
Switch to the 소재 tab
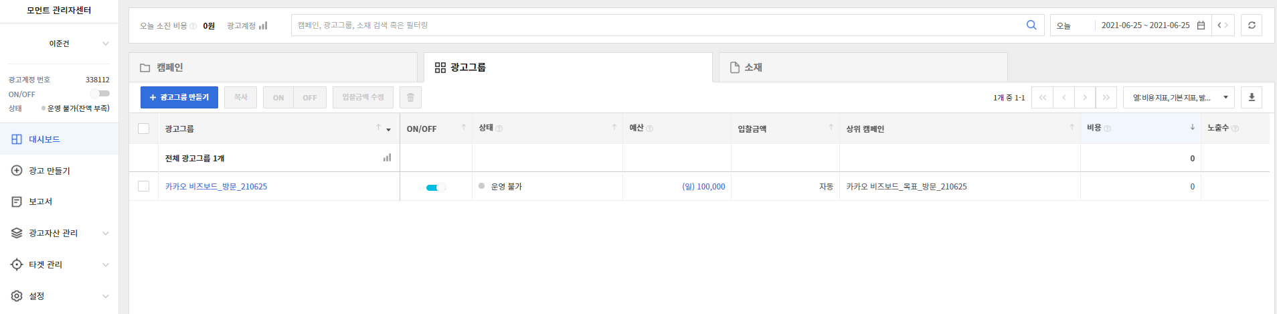[863, 68]
